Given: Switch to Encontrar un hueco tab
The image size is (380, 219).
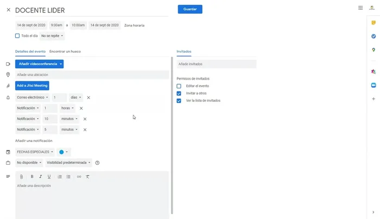Looking at the screenshot, I should point(65,51).
